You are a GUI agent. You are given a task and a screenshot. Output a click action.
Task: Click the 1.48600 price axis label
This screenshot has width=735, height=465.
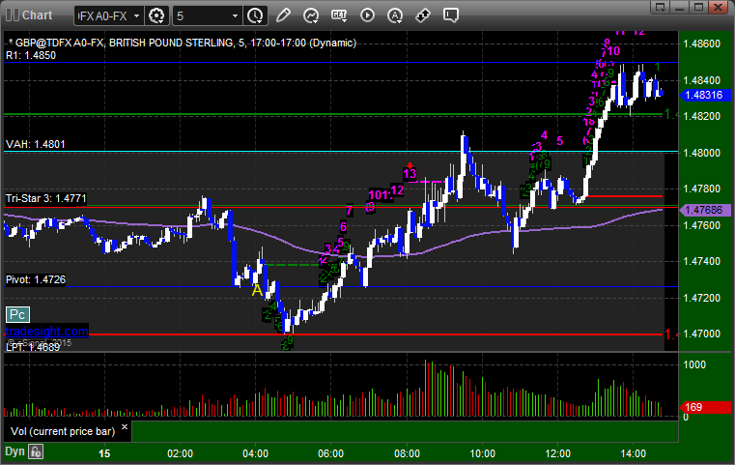[702, 44]
